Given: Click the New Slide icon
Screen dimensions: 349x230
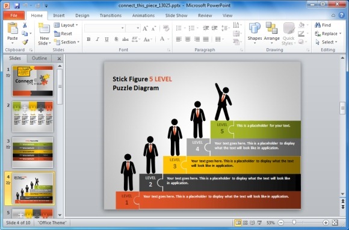Looking at the screenshot, I should click(45, 28).
